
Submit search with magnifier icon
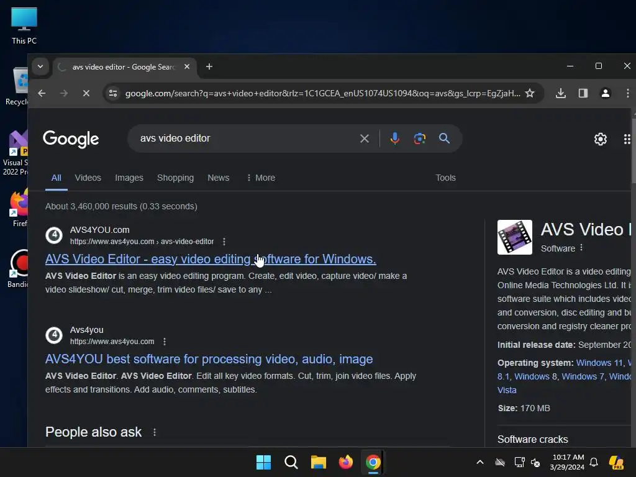tap(444, 139)
